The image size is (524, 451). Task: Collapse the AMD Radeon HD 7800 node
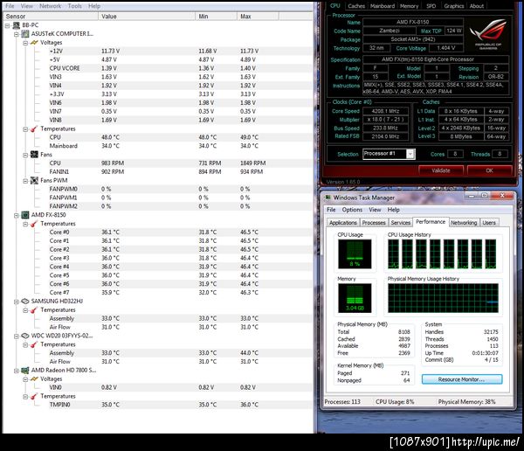point(16,371)
